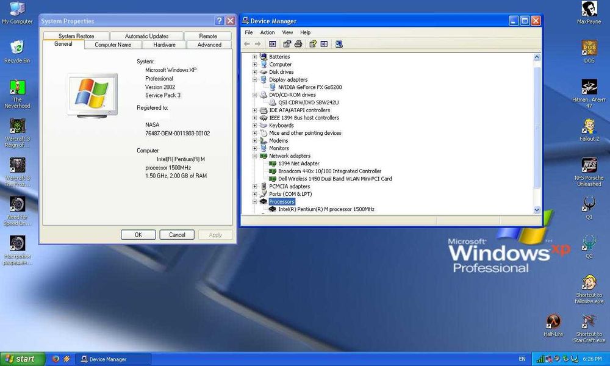This screenshot has height=366, width=610.
Task: Open the Action menu in Device Manager
Action: [x=267, y=32]
